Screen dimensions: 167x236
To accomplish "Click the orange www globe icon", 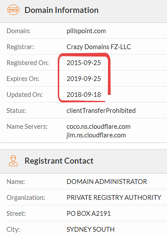I will pyautogui.click(x=13, y=10).
